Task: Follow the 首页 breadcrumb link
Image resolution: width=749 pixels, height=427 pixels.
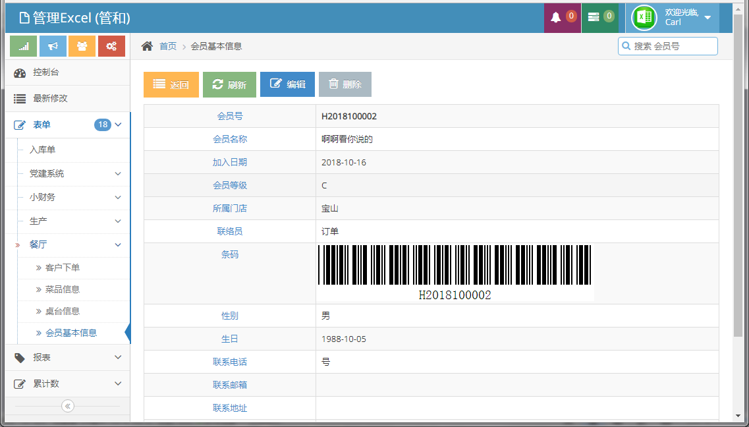Action: (168, 46)
